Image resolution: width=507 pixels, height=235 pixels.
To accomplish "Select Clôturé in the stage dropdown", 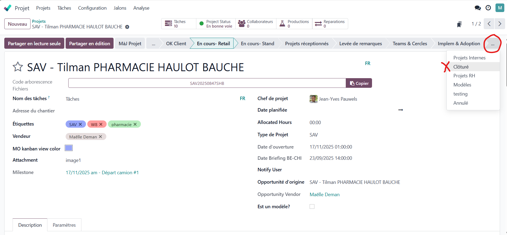I will pyautogui.click(x=461, y=67).
